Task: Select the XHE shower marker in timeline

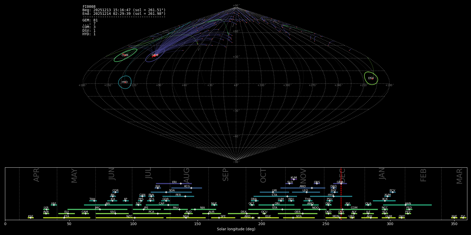Action: (x=454, y=218)
